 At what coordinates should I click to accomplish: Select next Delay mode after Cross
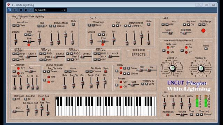click(x=129, y=68)
